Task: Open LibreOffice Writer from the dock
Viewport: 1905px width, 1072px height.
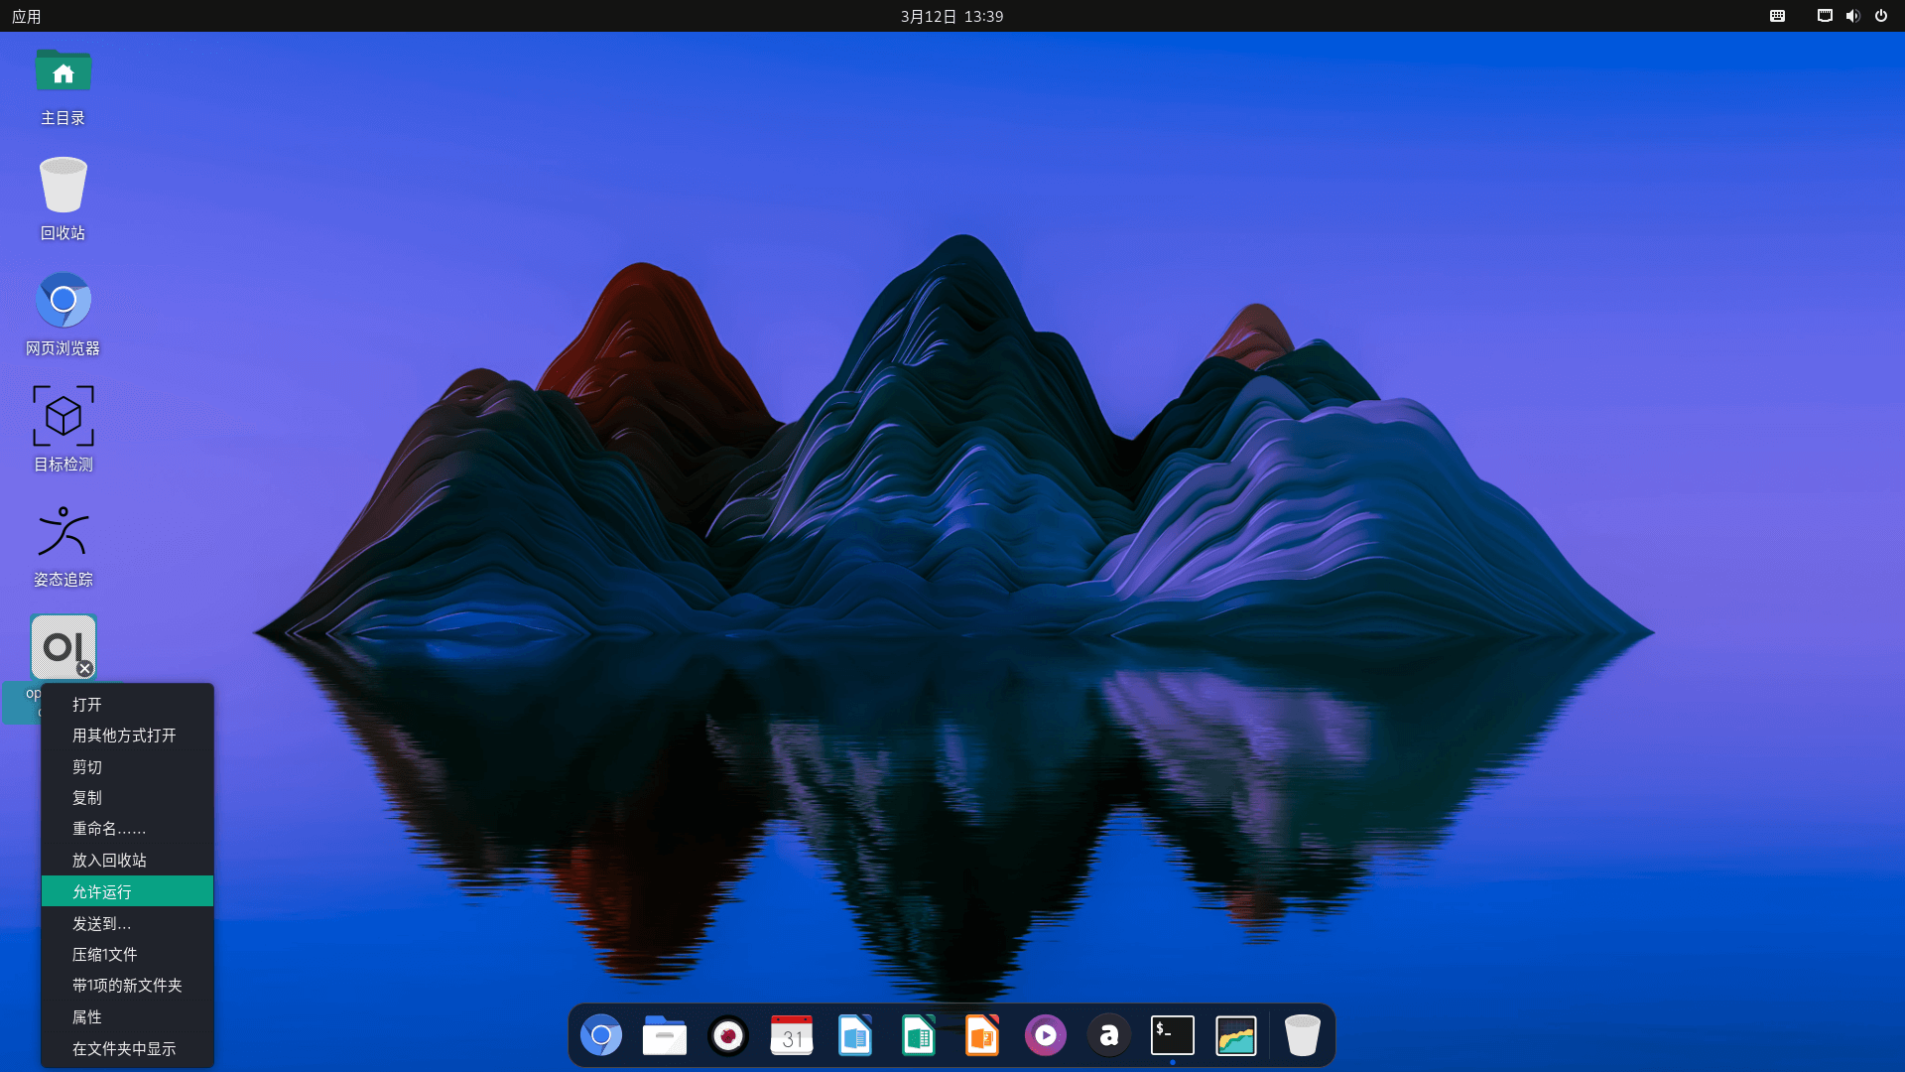Action: [x=854, y=1035]
